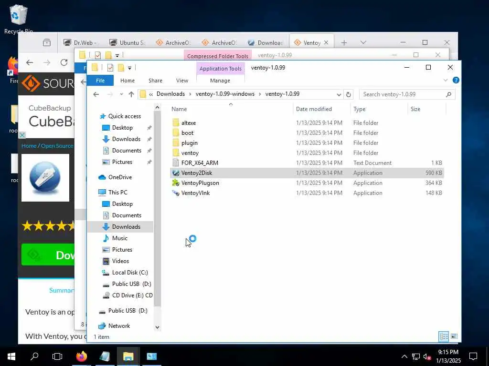Click the navigation pane scrollbar
The height and width of the screenshot is (366, 489).
(157, 209)
